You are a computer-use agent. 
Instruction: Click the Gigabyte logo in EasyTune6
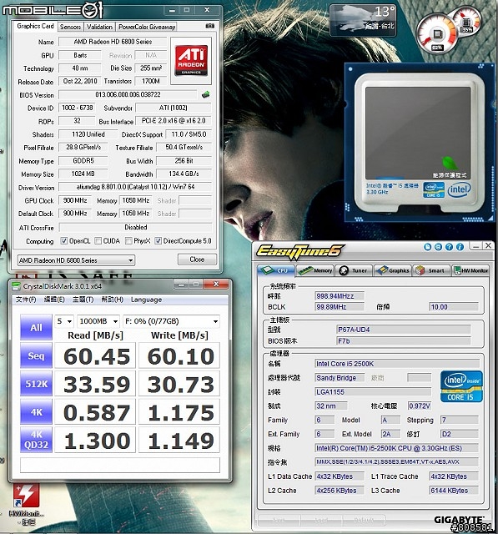coord(459,519)
